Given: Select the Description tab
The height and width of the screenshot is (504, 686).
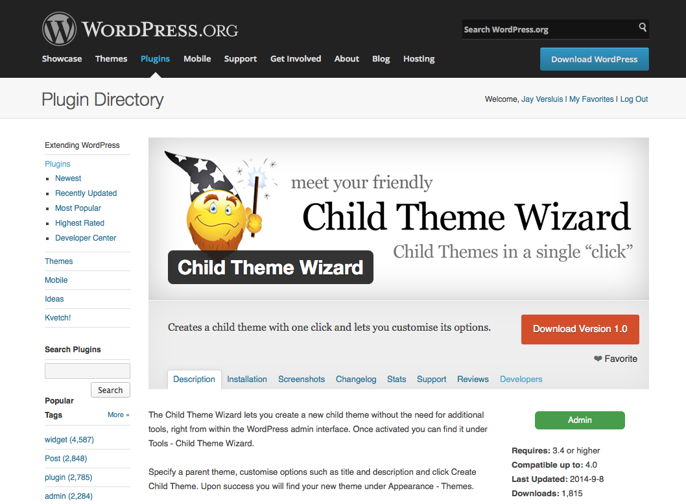Looking at the screenshot, I should click(x=195, y=379).
